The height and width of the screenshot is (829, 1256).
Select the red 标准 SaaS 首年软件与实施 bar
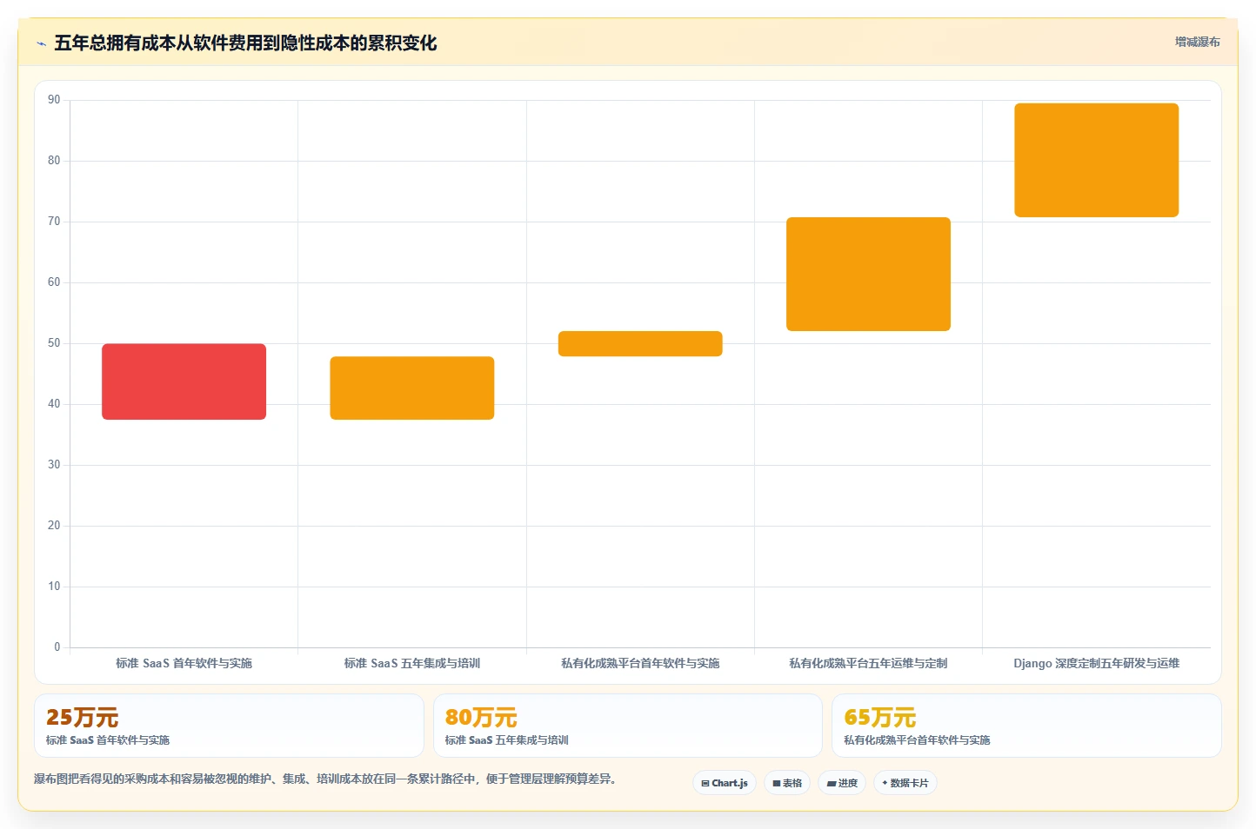[184, 381]
